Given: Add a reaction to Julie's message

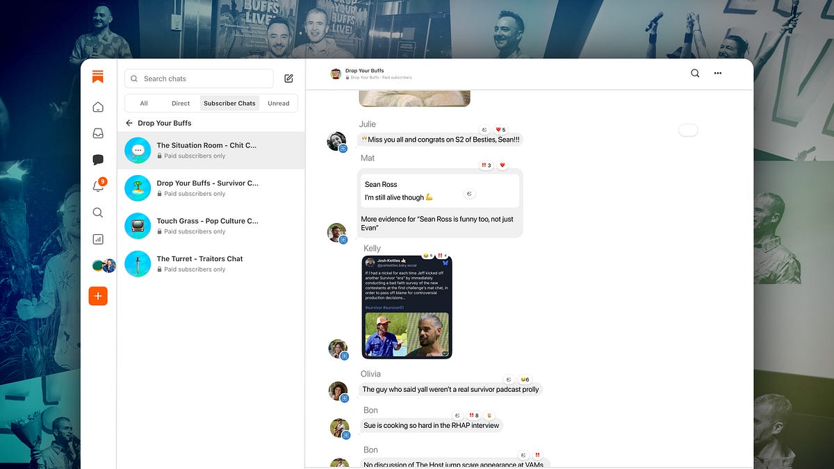Looking at the screenshot, I should click(484, 130).
